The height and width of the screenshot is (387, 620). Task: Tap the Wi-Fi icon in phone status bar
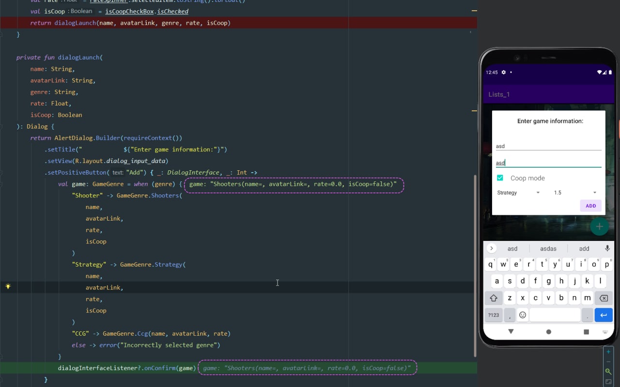tap(600, 72)
